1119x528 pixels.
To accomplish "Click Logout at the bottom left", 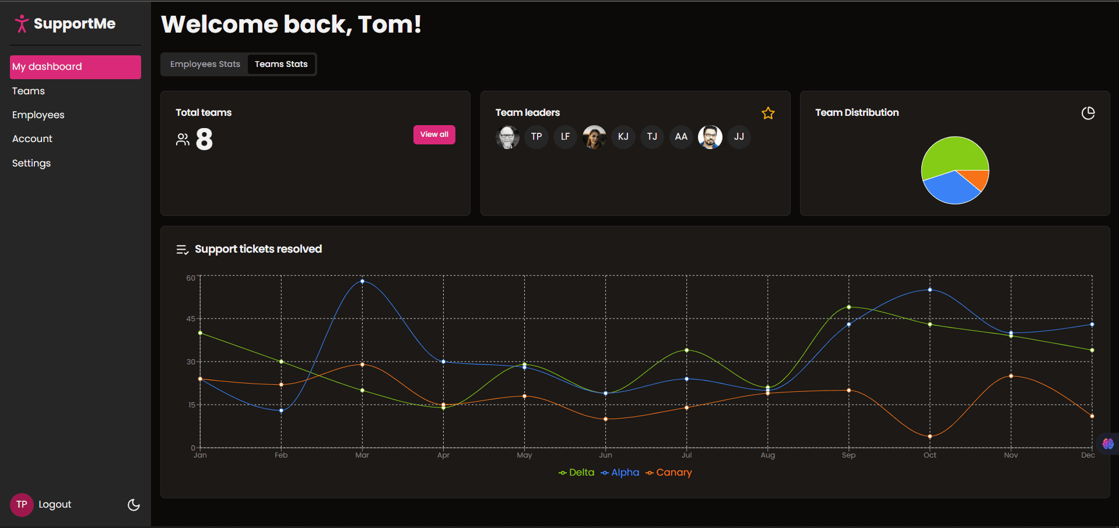I will pyautogui.click(x=55, y=504).
